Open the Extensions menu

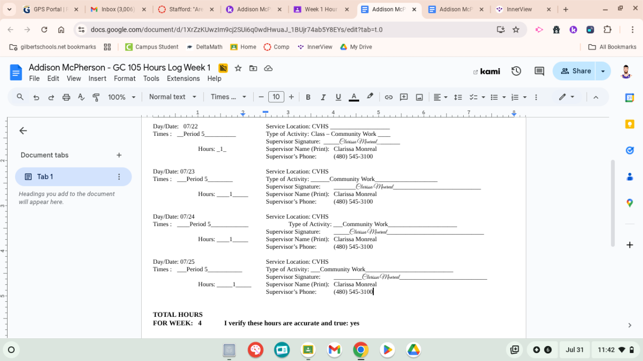coord(183,79)
